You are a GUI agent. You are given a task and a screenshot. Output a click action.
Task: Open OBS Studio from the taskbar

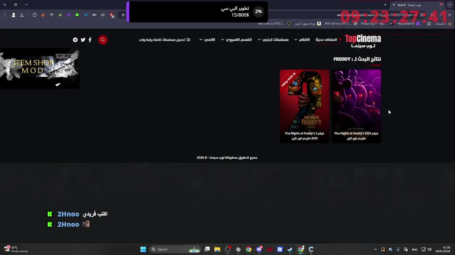[228, 249]
